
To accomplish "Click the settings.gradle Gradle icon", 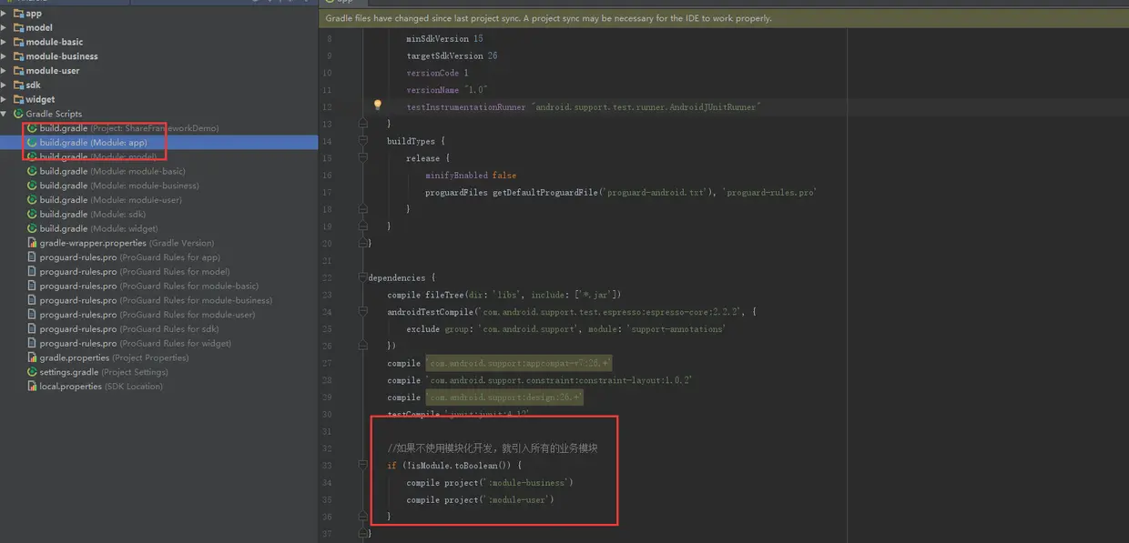I will [32, 372].
